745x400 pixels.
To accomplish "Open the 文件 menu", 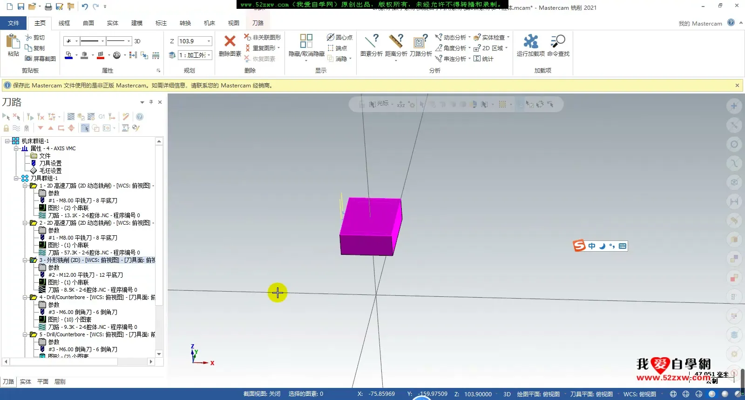I will (x=14, y=23).
